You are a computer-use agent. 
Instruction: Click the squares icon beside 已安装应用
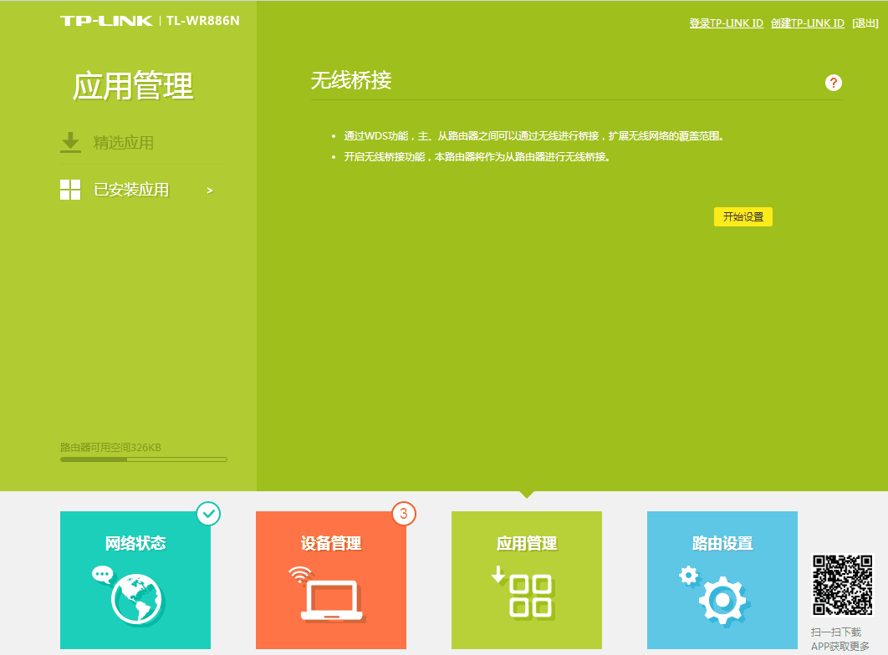coord(70,190)
